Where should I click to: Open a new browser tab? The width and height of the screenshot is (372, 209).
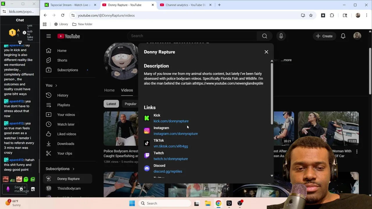coord(219,5)
